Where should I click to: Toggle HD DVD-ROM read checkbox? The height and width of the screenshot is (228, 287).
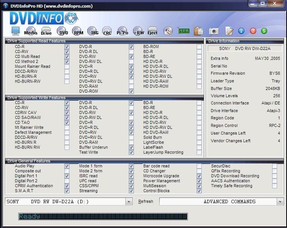pyautogui.click(x=199, y=86)
